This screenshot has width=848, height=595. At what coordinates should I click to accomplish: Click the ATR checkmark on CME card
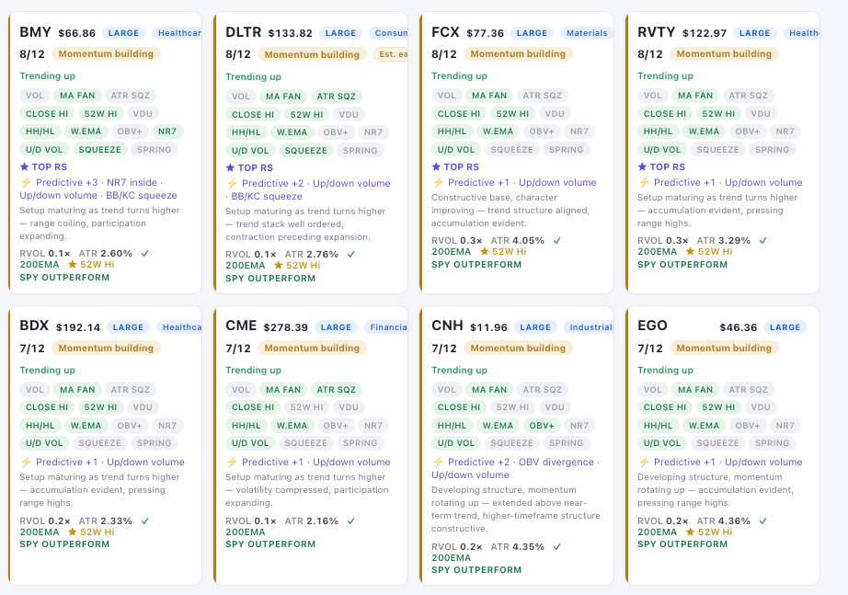351,521
